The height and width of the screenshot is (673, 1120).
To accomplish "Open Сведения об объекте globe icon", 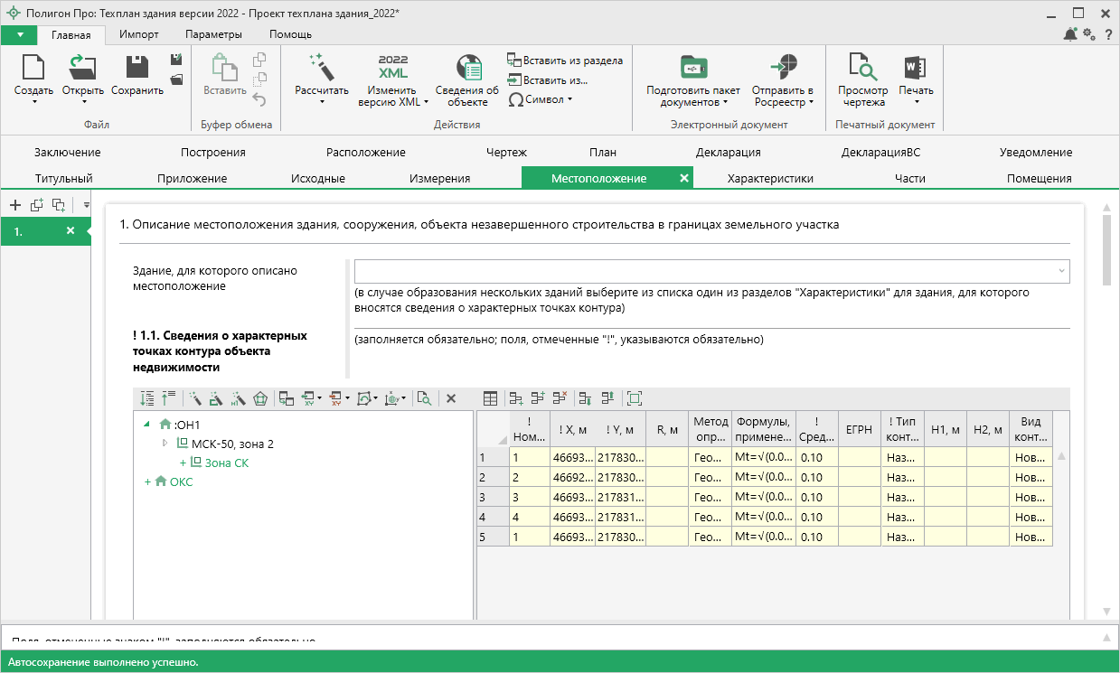I will [467, 68].
